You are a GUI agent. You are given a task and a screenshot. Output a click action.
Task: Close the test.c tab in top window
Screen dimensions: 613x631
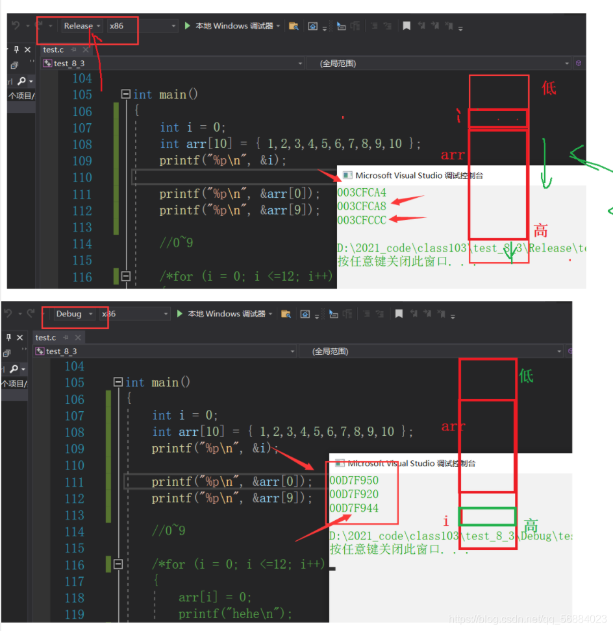86,49
